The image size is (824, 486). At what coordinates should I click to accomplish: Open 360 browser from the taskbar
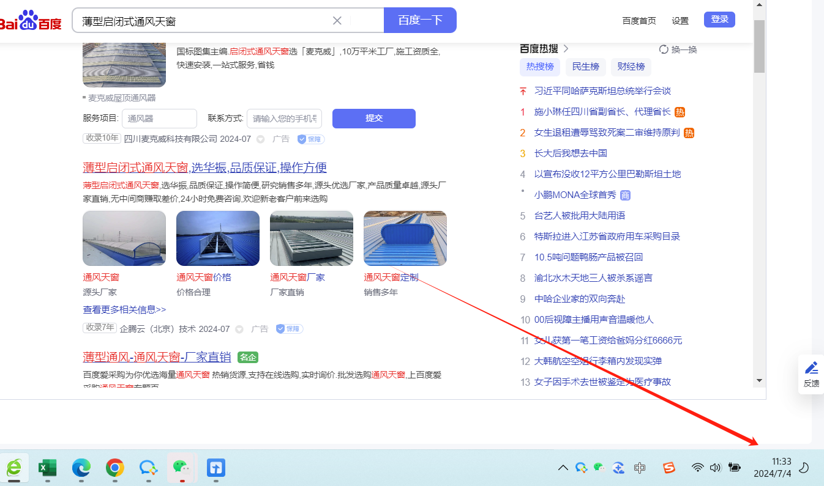pyautogui.click(x=13, y=468)
